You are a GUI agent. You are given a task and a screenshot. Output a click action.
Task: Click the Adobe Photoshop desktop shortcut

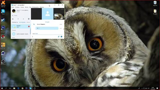tap(3, 29)
